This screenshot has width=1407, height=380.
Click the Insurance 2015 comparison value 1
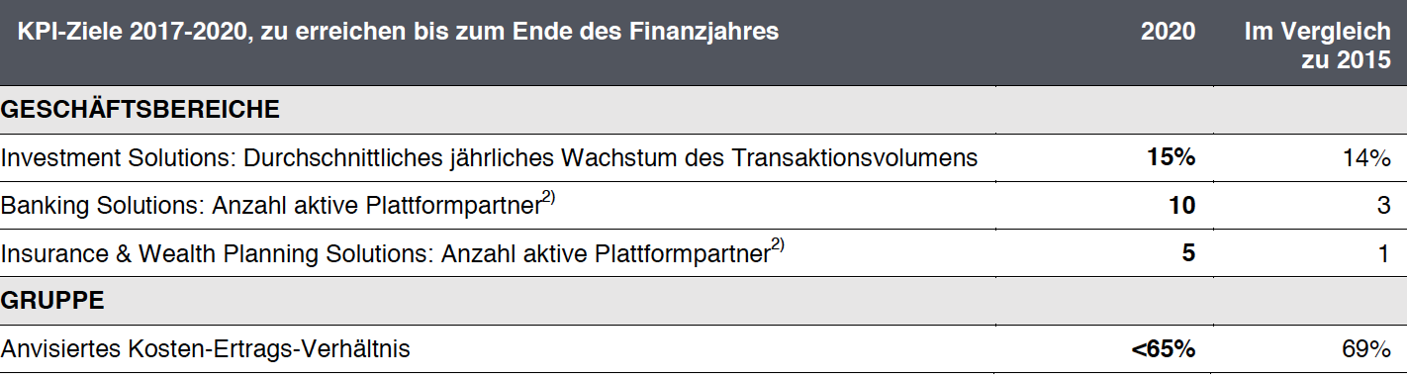pos(1385,253)
